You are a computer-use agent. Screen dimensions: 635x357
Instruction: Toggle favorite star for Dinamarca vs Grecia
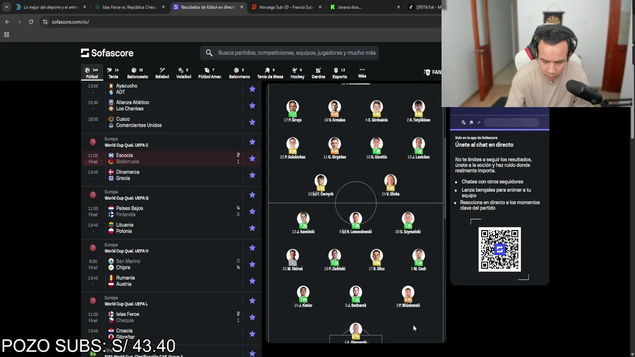click(x=252, y=175)
